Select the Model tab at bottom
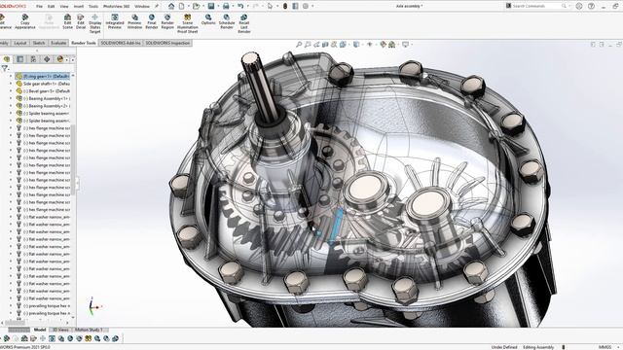This screenshot has height=350, width=623. 40,330
